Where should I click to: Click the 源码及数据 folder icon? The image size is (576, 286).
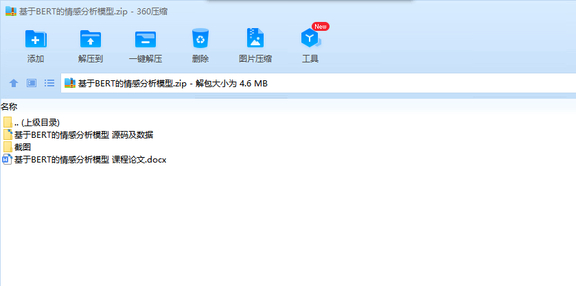click(x=8, y=134)
